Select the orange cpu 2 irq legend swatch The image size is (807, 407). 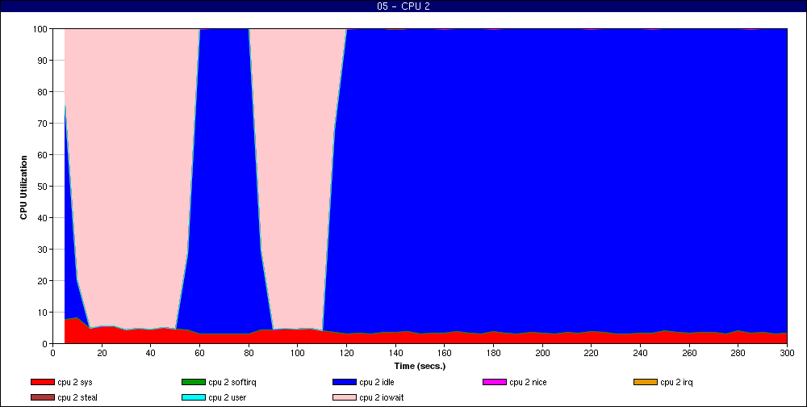pos(646,382)
